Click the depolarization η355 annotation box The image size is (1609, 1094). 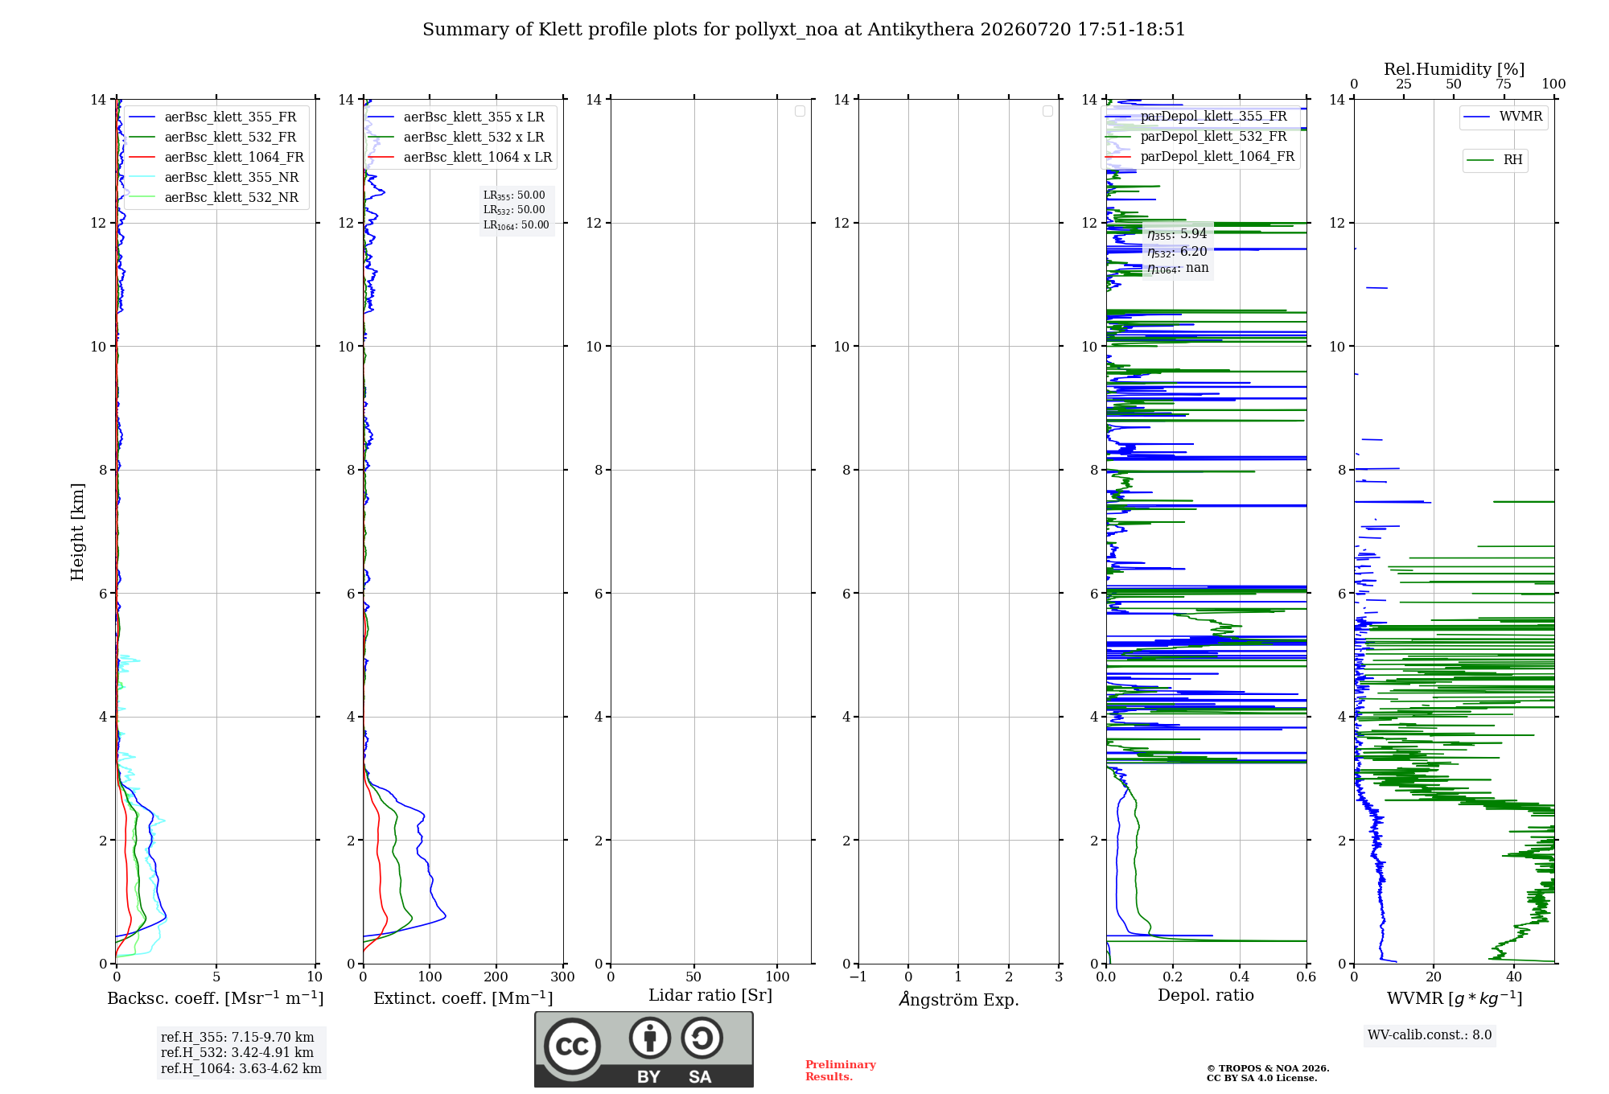[x=1178, y=251]
